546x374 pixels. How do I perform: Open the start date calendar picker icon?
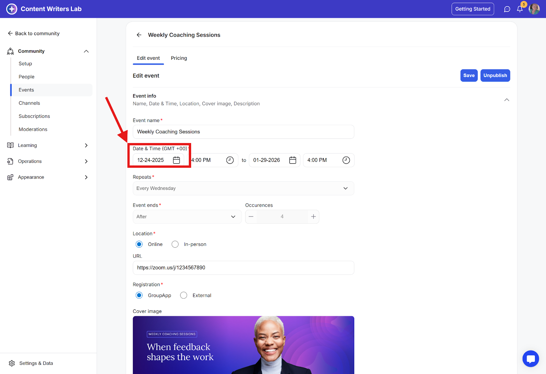click(176, 160)
